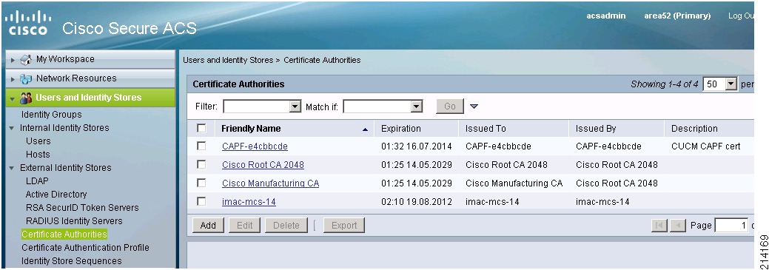Check the imac-mcs-14 row checkbox

(x=201, y=201)
